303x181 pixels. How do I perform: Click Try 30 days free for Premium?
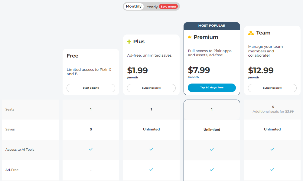pyautogui.click(x=212, y=87)
